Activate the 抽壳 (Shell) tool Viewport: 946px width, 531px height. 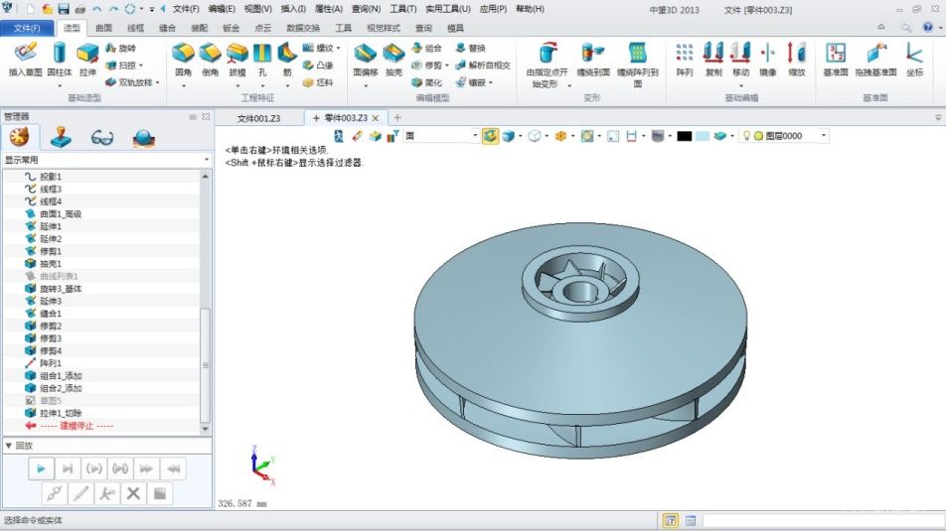394,59
